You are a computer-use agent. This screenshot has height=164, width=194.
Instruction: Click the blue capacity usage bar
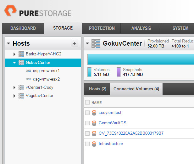pyautogui.click(x=141, y=59)
